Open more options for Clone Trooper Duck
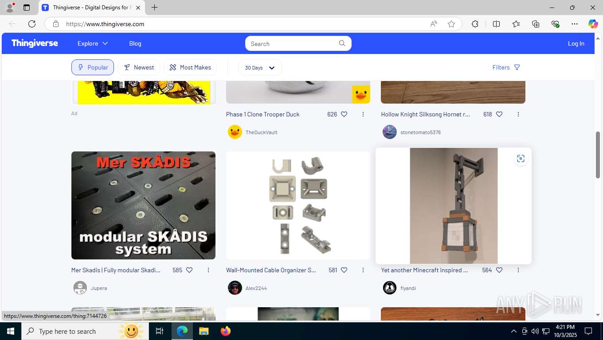 [363, 114]
